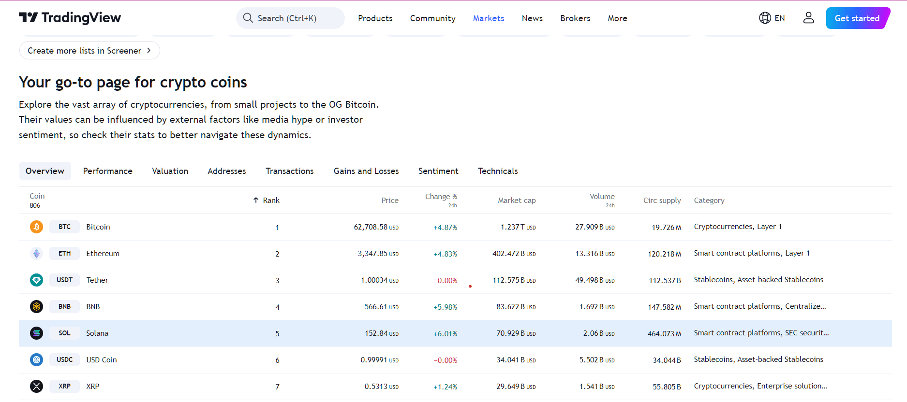Image resolution: width=907 pixels, height=402 pixels.
Task: Open the Solana coin link
Action: 97,333
